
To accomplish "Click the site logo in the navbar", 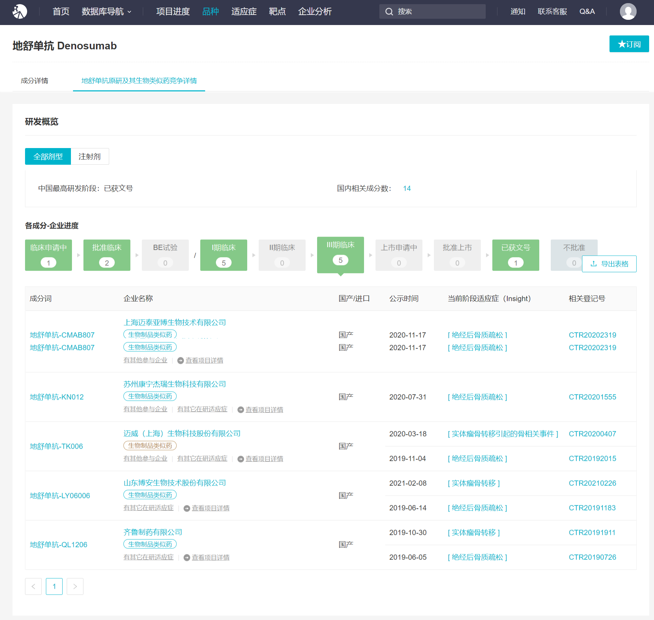I will click(20, 12).
